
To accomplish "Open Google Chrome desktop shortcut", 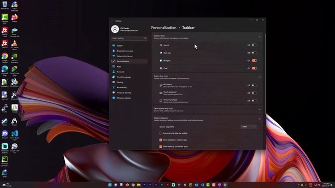I will pyautogui.click(x=5, y=58).
